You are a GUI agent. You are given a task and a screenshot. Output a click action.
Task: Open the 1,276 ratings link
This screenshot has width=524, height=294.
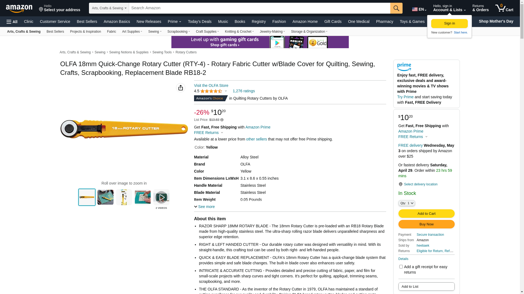pyautogui.click(x=244, y=91)
